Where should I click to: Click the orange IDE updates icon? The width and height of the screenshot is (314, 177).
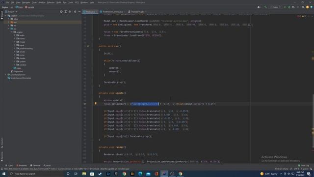pos(308,7)
